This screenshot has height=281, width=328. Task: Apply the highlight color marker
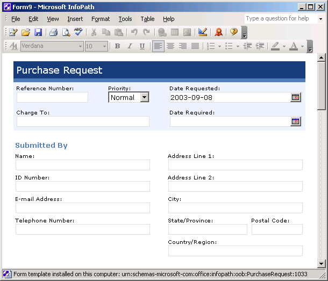[x=275, y=46]
